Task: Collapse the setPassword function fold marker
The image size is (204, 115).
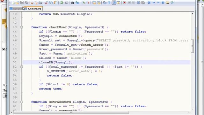Action: click(22, 102)
